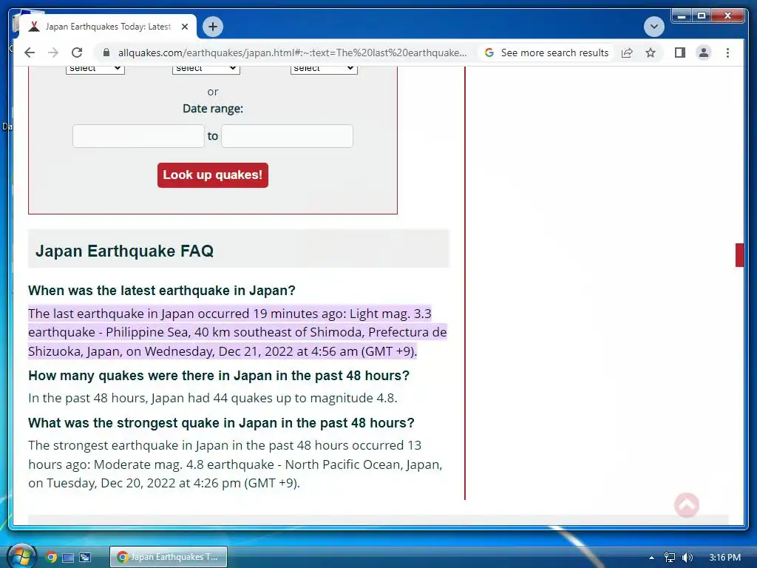Viewport: 757px width, 568px height.
Task: Open taskbar monitor icon next to Chrome
Action: tap(68, 558)
